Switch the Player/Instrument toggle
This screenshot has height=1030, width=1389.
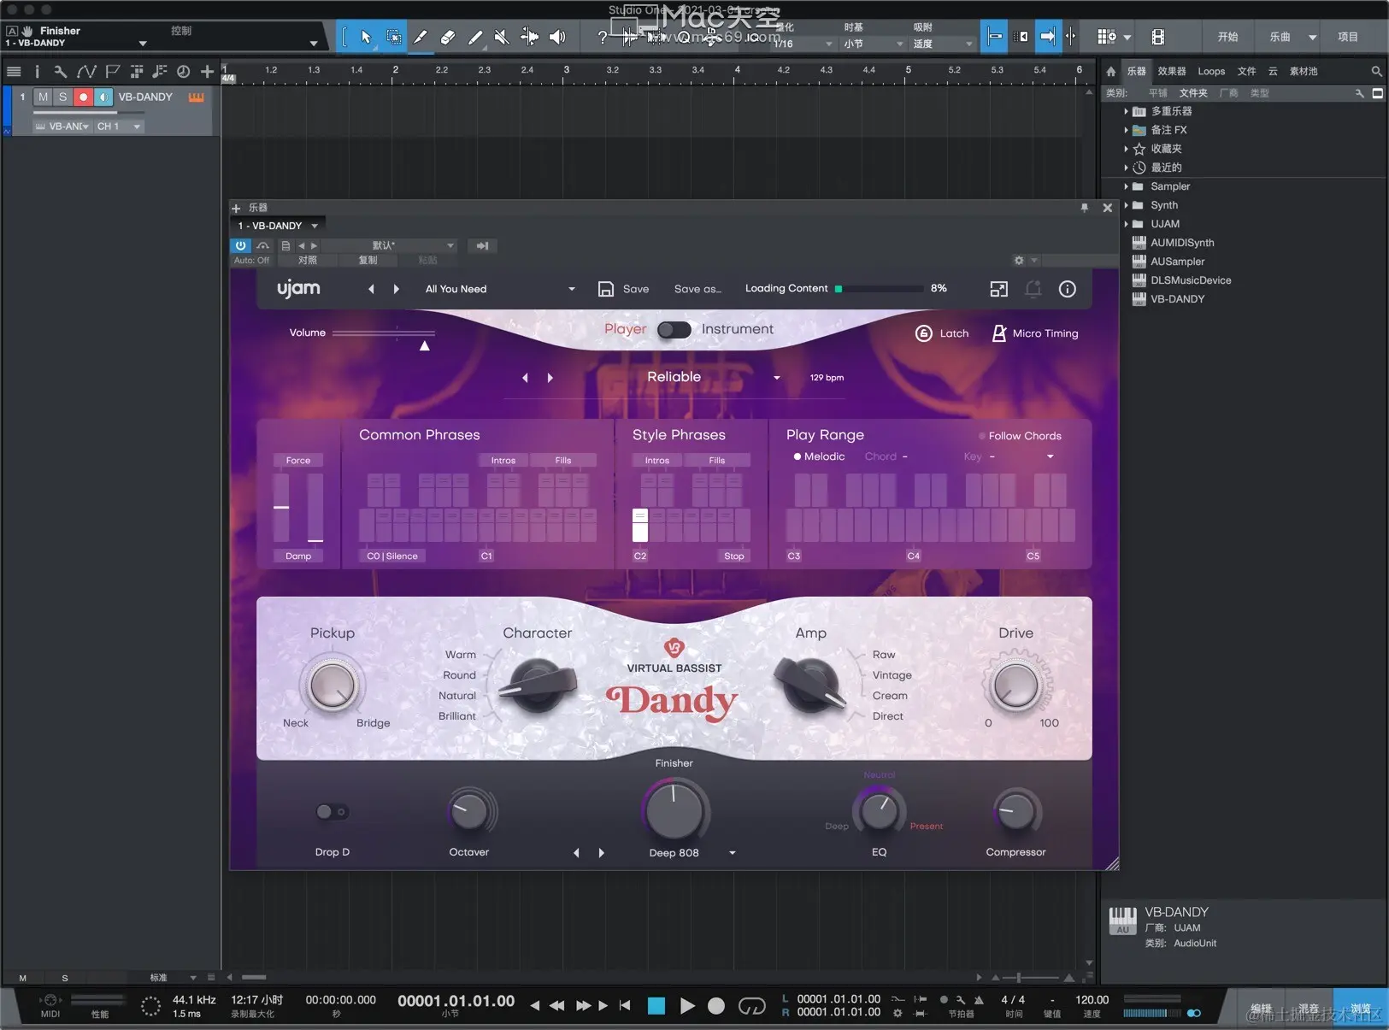pos(674,330)
